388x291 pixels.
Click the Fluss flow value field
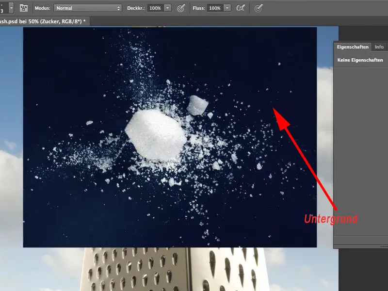coord(215,8)
